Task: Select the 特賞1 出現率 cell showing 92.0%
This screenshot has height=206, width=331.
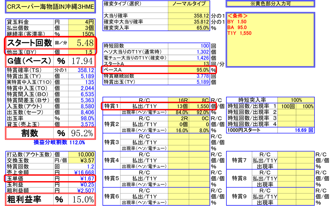Action: [x=199, y=112]
